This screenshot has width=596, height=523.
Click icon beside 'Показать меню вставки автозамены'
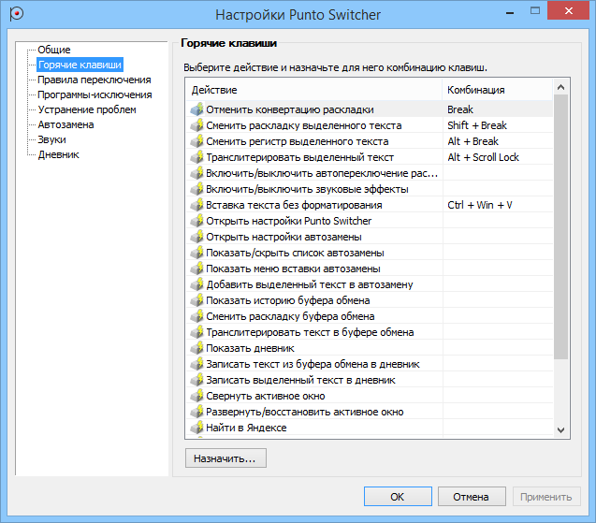[196, 269]
